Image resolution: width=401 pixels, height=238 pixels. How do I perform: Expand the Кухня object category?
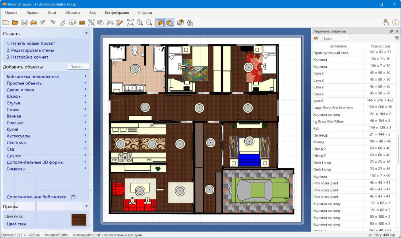point(15,129)
